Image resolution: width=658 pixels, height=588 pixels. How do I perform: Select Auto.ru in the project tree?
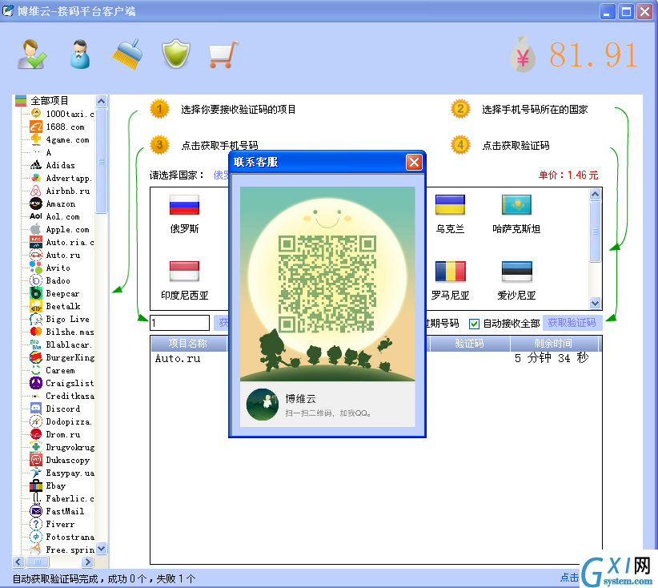(63, 255)
